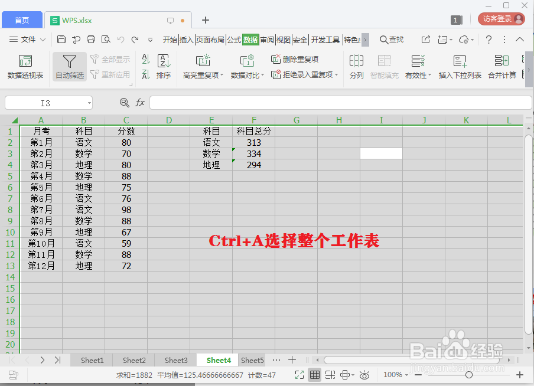
Task: Open 拒绝录入重复项 dropdown
Action: tap(304, 74)
